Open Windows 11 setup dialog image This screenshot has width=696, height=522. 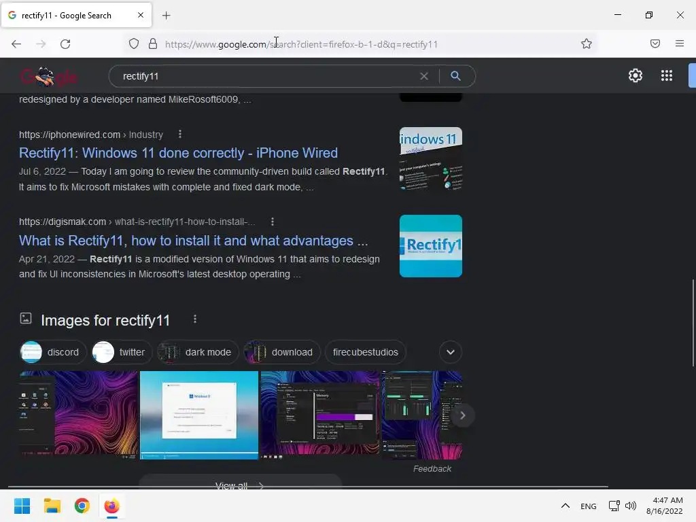tap(199, 415)
